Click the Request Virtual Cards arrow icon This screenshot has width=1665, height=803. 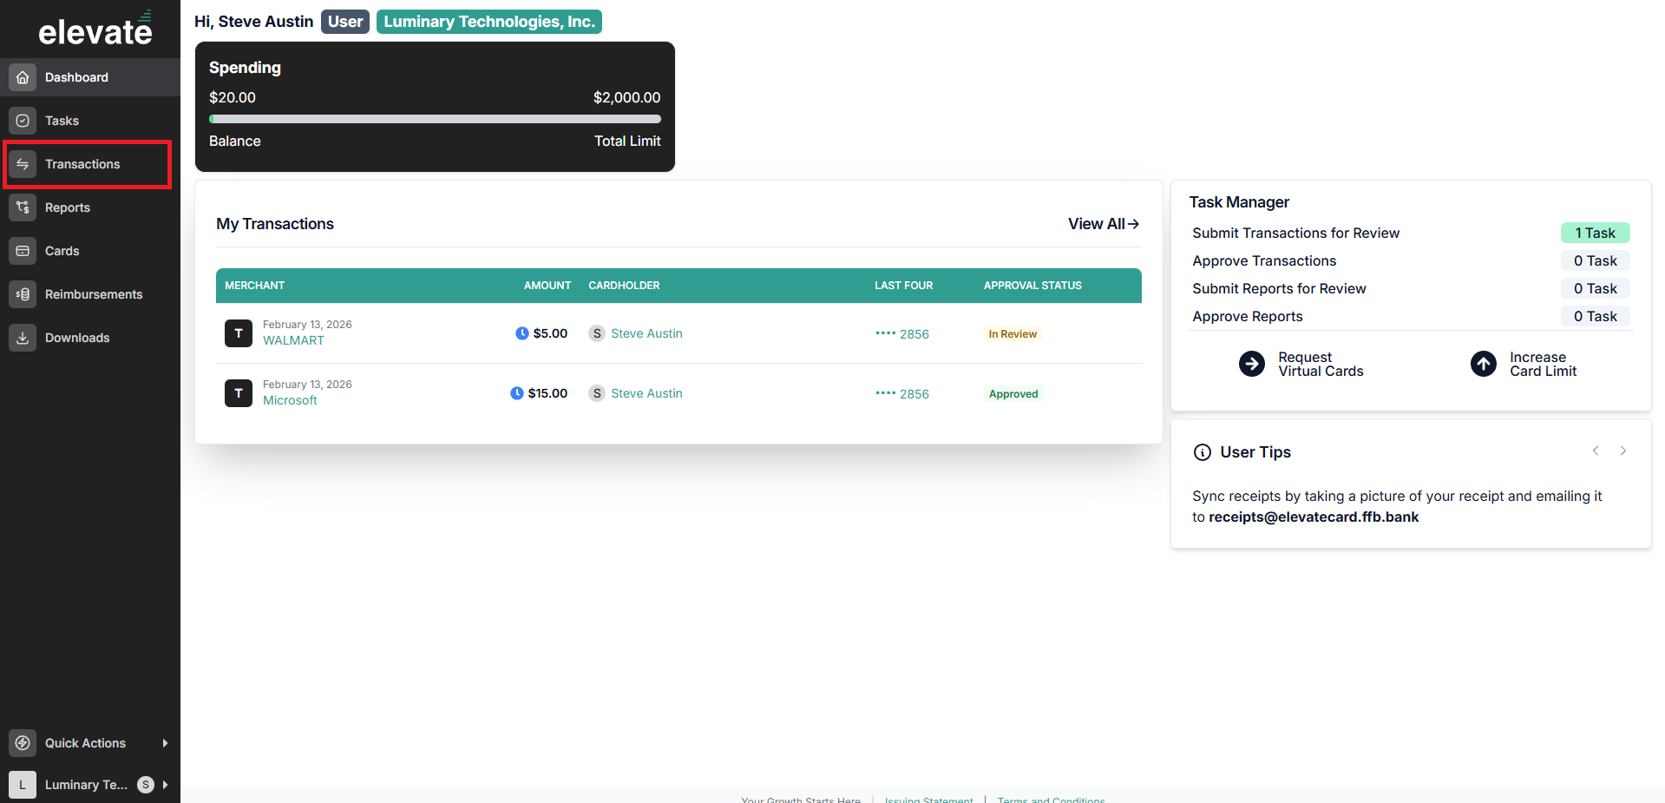coord(1252,364)
